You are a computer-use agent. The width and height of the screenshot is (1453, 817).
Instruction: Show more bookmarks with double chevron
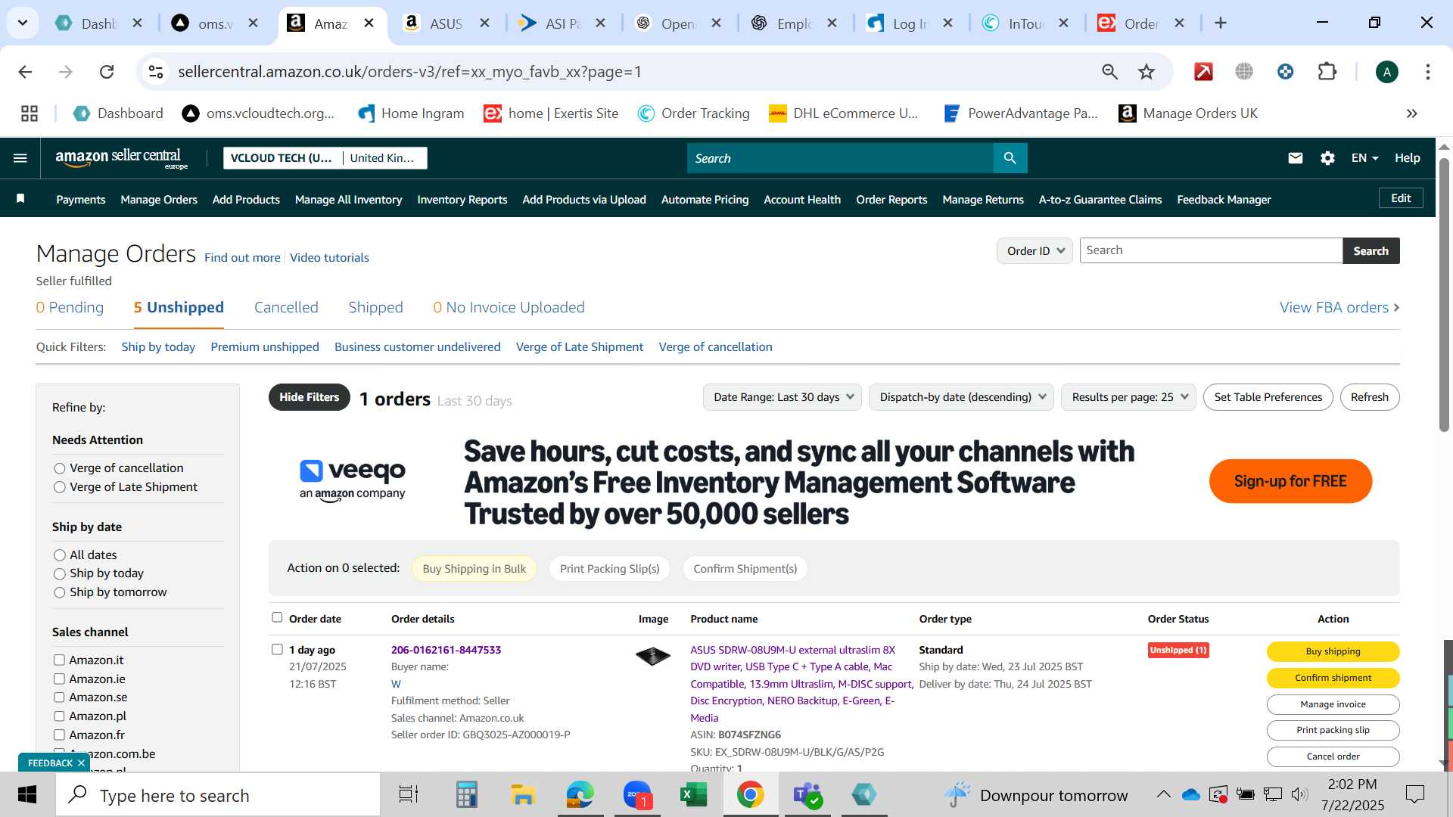pyautogui.click(x=1411, y=113)
